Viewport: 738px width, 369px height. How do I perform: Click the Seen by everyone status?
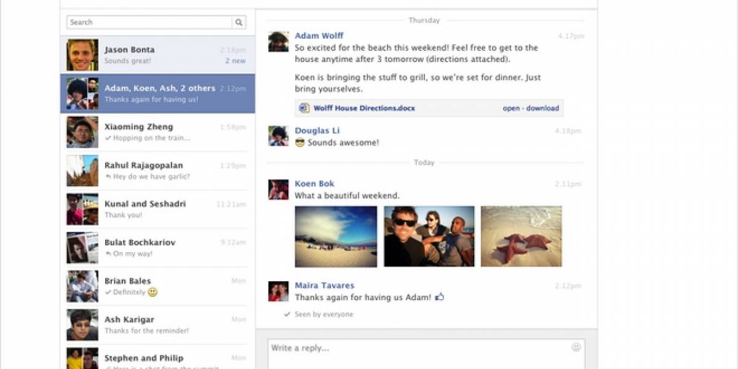(x=323, y=314)
